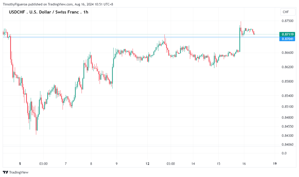
Task: Select date 5 on the time axis
Action: pyautogui.click(x=20, y=164)
